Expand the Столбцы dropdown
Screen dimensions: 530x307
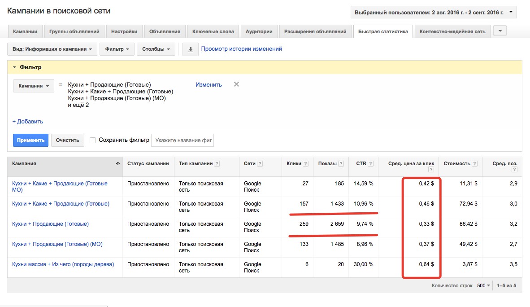point(156,49)
